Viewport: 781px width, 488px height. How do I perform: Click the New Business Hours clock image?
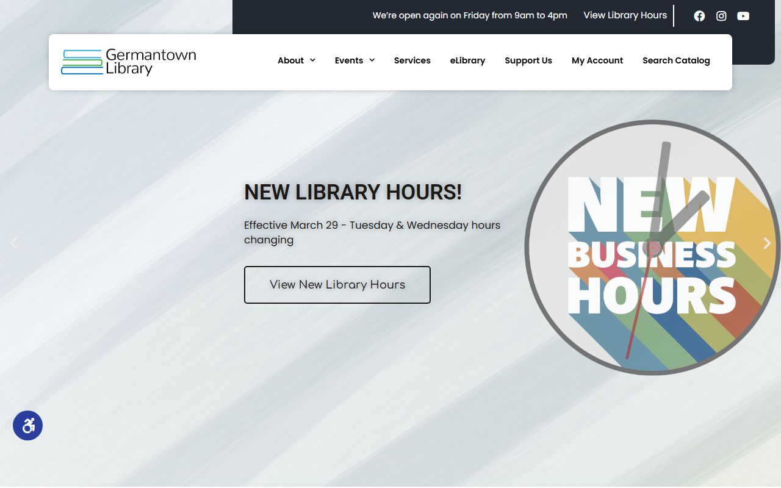point(652,248)
